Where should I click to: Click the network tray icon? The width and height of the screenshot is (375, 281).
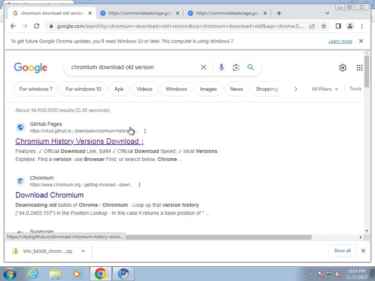[x=329, y=274]
